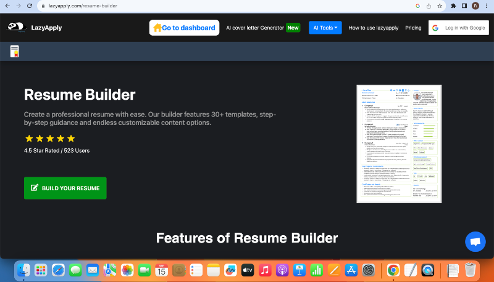Open the blue chat bubble widget
Screen dimensions: 494x282
475,241
